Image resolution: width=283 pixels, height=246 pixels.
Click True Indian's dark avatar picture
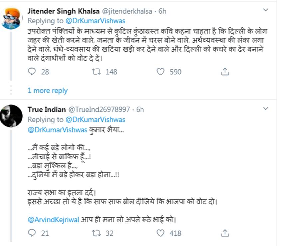point(11,116)
